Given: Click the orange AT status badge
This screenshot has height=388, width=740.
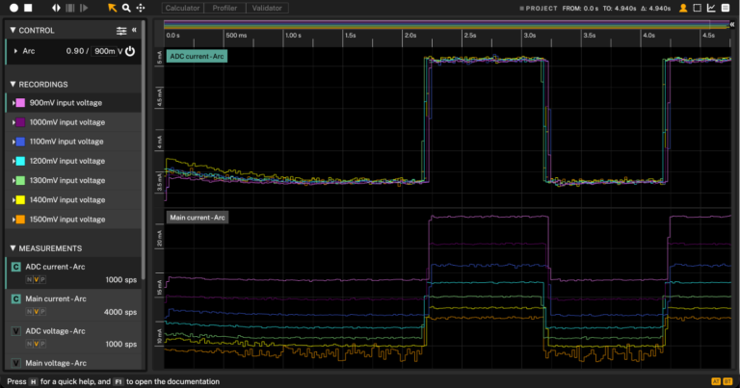Looking at the screenshot, I should click(x=716, y=381).
